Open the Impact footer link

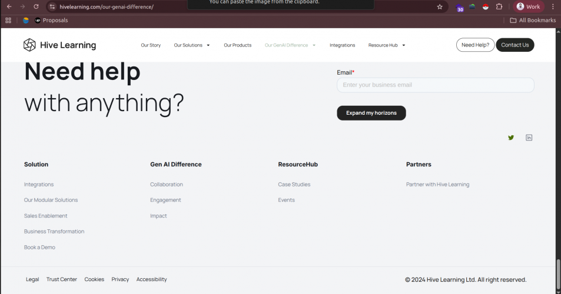pos(158,216)
